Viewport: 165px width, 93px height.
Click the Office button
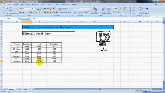(x=3, y=3)
